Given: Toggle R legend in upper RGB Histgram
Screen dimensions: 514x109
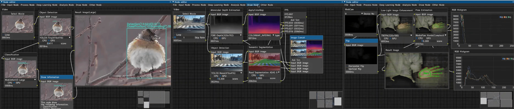Looking at the screenshot, I should coord(505,17).
